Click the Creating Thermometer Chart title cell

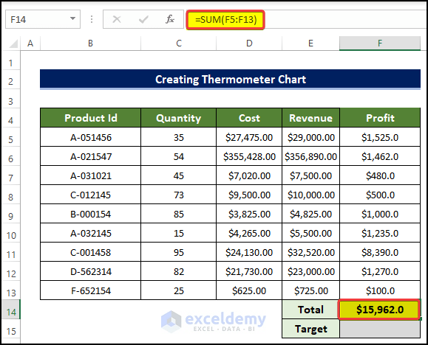coord(230,79)
